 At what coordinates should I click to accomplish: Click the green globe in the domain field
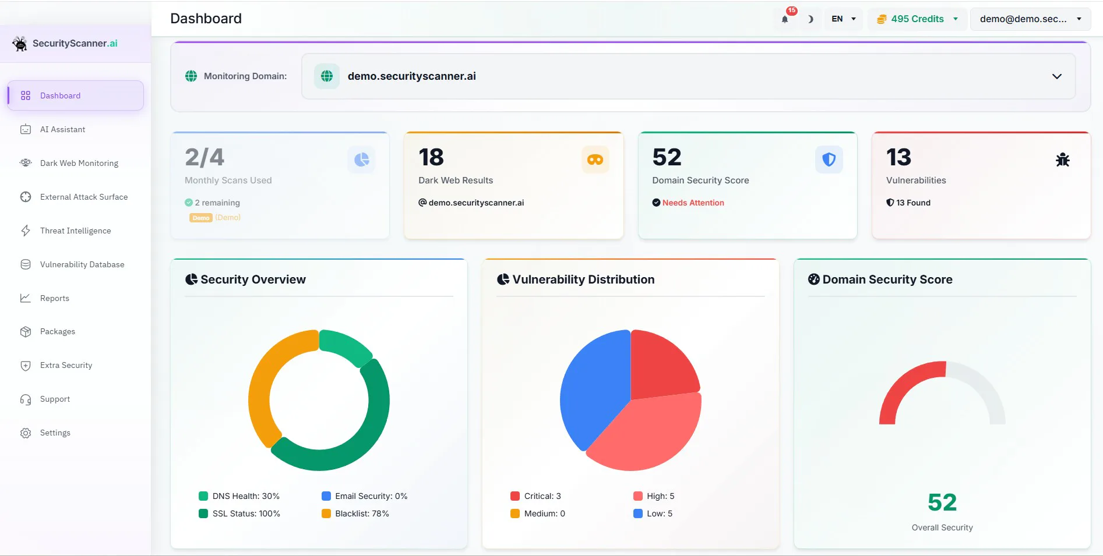coord(327,76)
